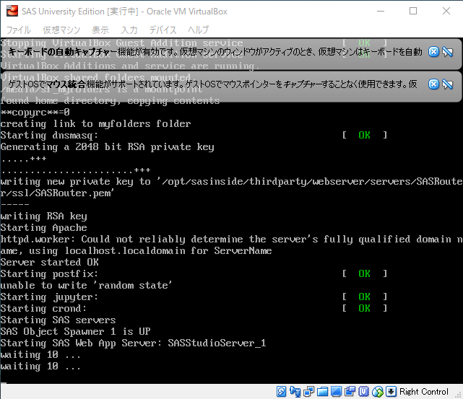This screenshot has width=463, height=399.
Task: Click 'creating link to myfolders folder' line
Action: (x=95, y=124)
